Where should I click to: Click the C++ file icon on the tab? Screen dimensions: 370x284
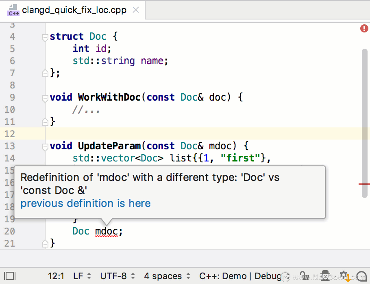pos(13,11)
